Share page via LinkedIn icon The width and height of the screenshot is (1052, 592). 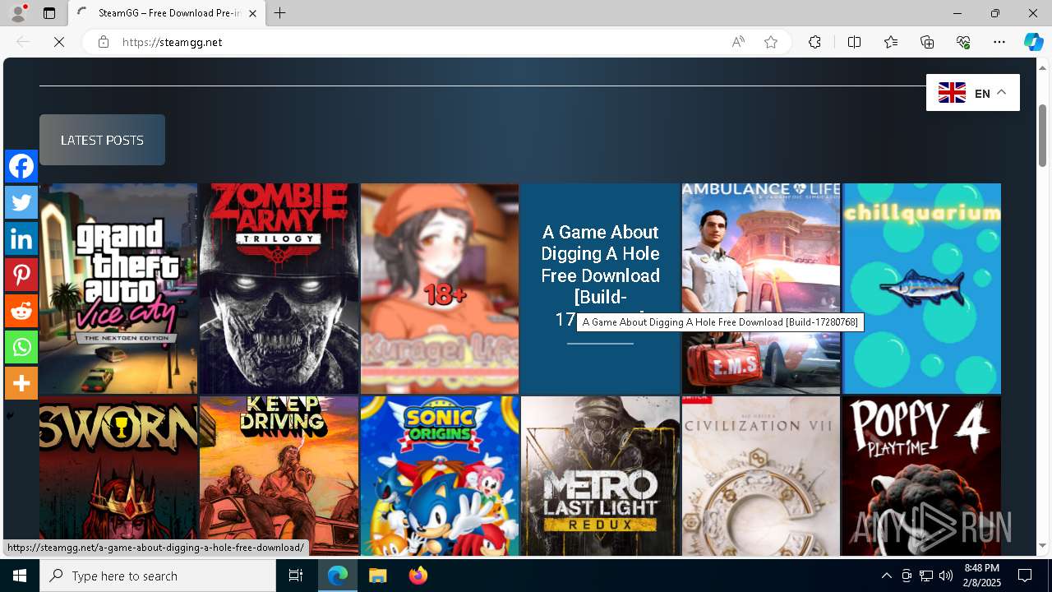click(21, 238)
